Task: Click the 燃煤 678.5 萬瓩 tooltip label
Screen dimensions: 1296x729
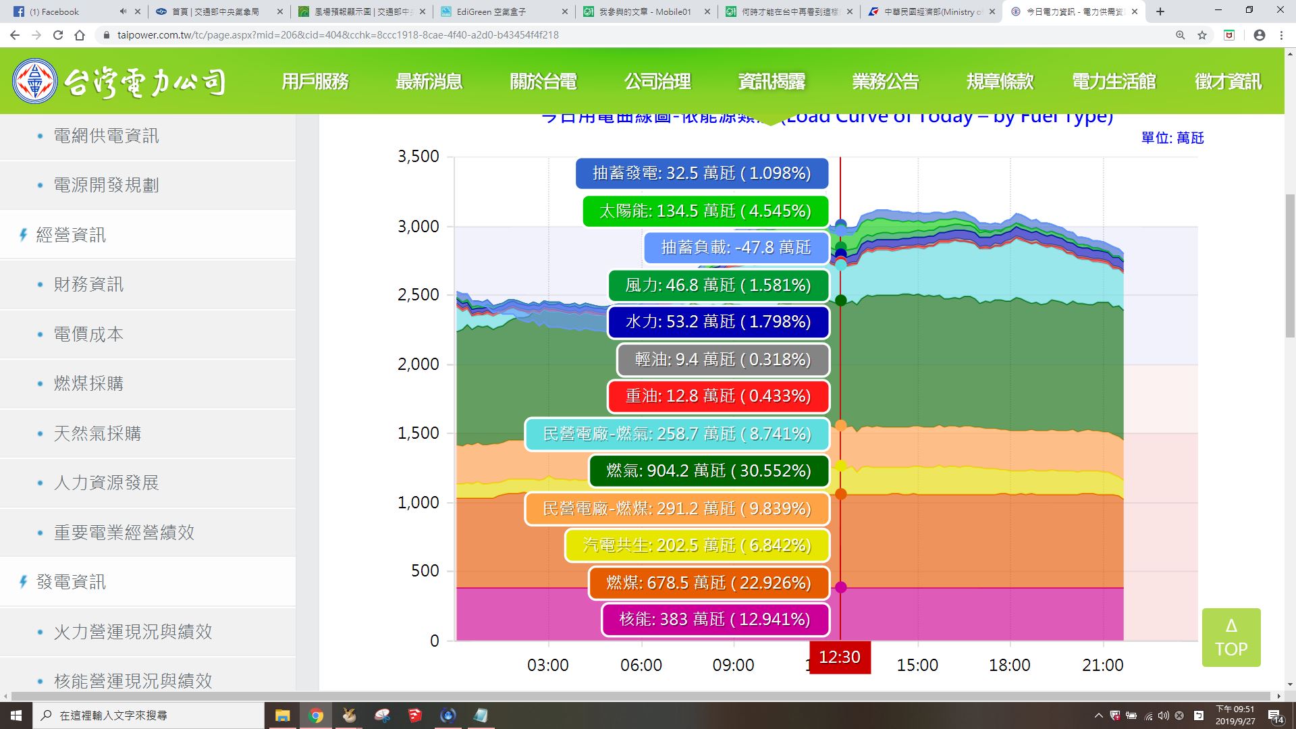Action: pos(709,583)
